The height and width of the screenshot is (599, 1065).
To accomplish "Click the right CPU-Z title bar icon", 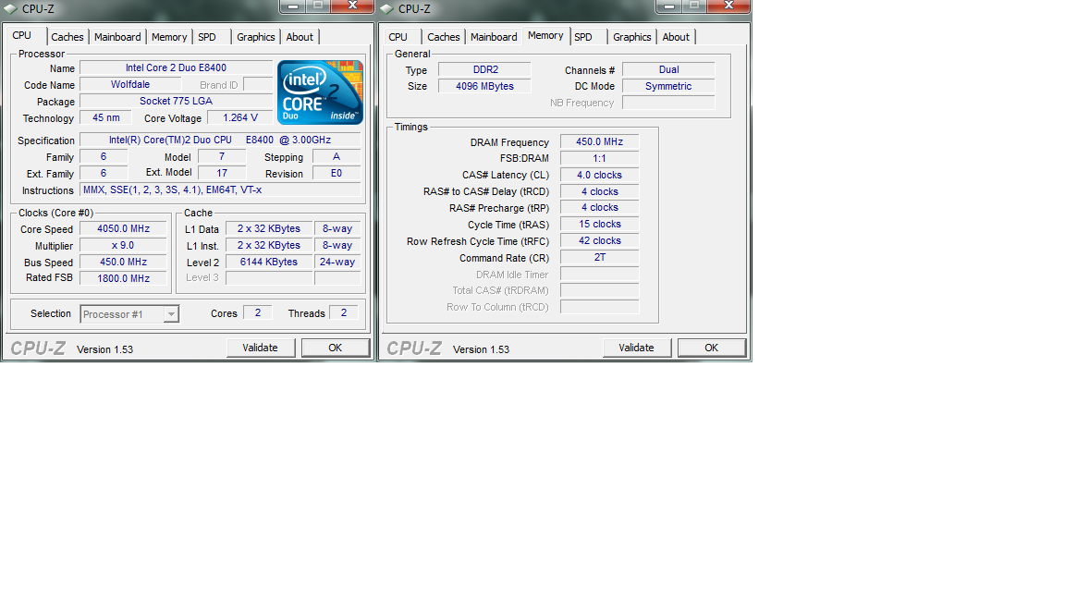I will (x=386, y=9).
